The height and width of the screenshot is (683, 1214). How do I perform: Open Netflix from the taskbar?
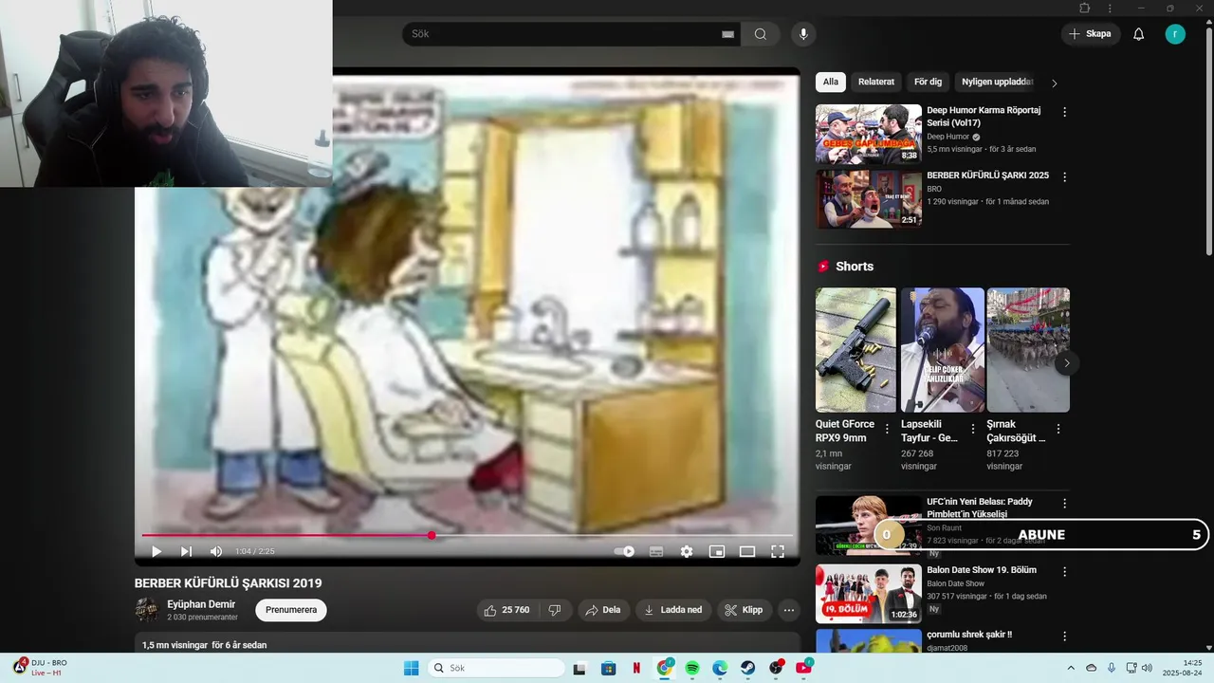[x=636, y=668]
